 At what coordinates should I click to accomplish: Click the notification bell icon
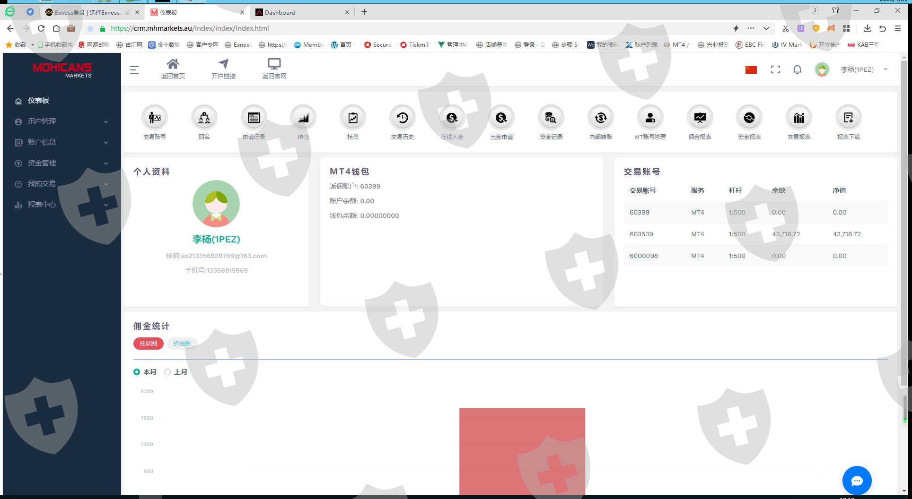coord(797,69)
